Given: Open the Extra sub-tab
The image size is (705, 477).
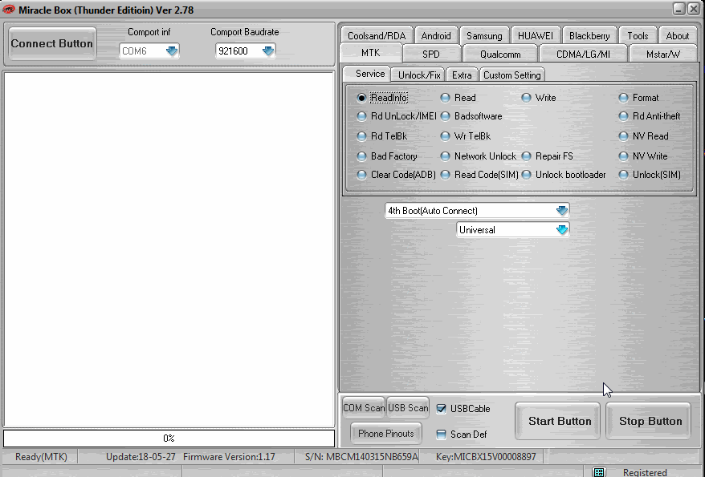Looking at the screenshot, I should click(x=462, y=75).
